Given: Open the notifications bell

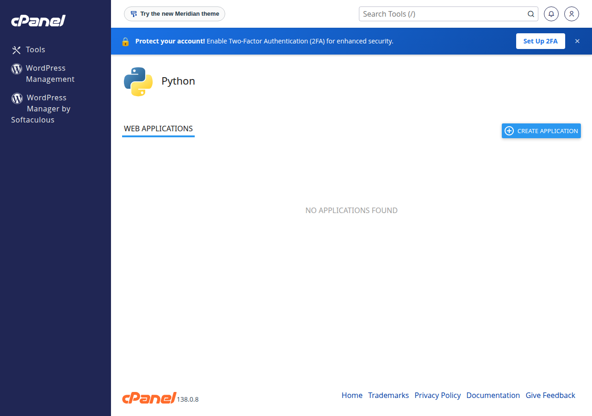Looking at the screenshot, I should coord(551,14).
